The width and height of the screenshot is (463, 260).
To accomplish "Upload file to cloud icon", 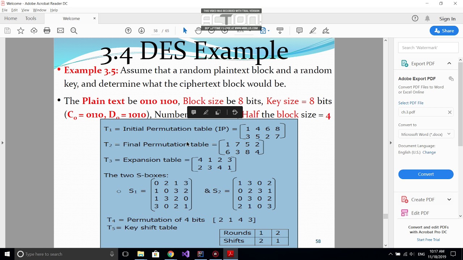I will pos(34,31).
